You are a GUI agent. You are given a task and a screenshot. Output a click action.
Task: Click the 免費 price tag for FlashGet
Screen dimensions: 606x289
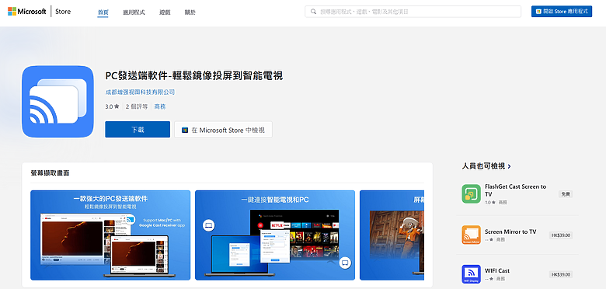click(x=566, y=194)
